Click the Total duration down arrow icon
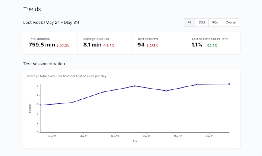Screen dimensions: 262x156 tap(58, 46)
